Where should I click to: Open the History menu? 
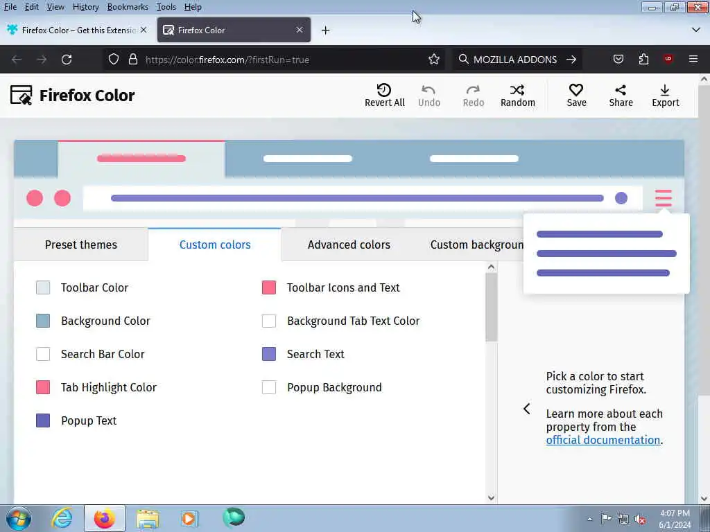point(85,7)
